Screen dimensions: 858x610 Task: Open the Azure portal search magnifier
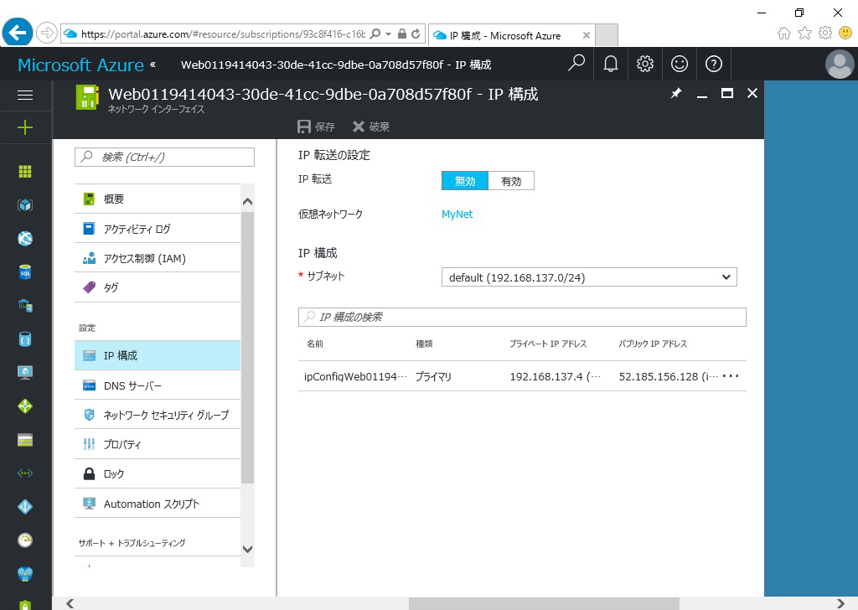pyautogui.click(x=576, y=64)
